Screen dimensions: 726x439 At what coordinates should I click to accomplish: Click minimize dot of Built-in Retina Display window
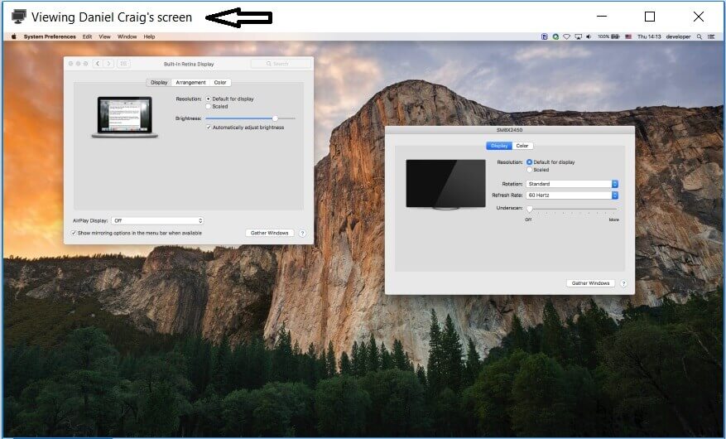coord(79,64)
